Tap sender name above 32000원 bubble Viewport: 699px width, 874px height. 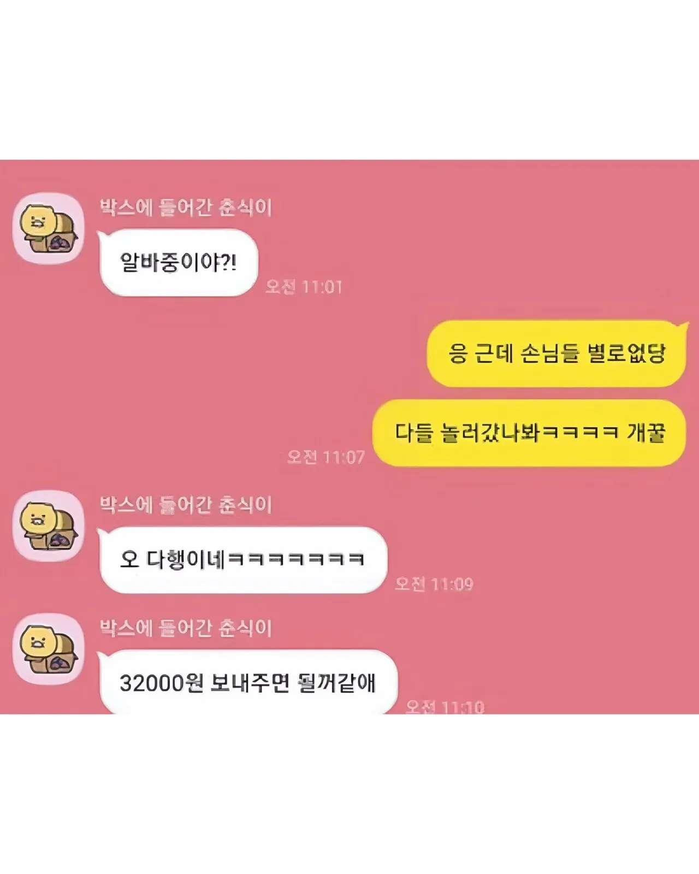pyautogui.click(x=186, y=628)
